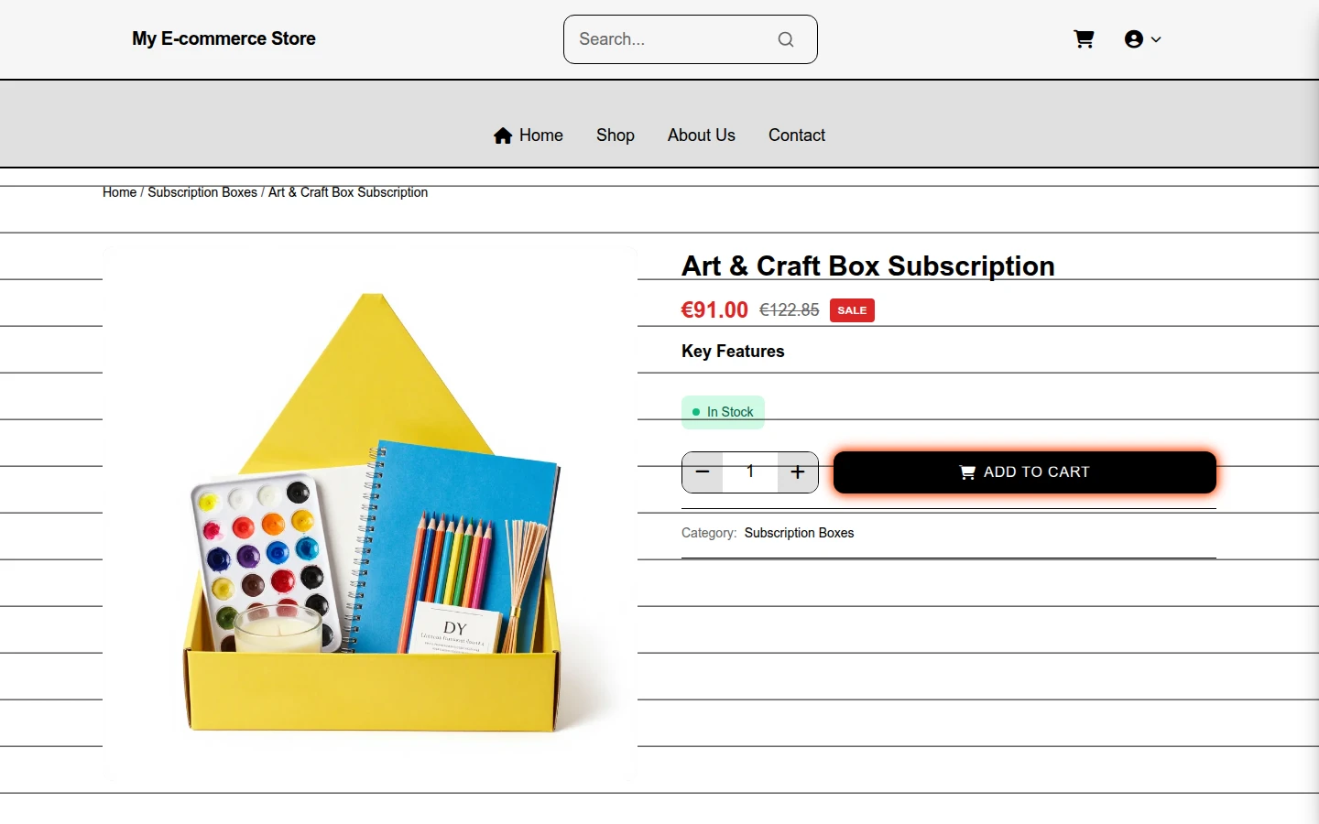
Task: Open the Shop menu item
Action: pyautogui.click(x=616, y=136)
